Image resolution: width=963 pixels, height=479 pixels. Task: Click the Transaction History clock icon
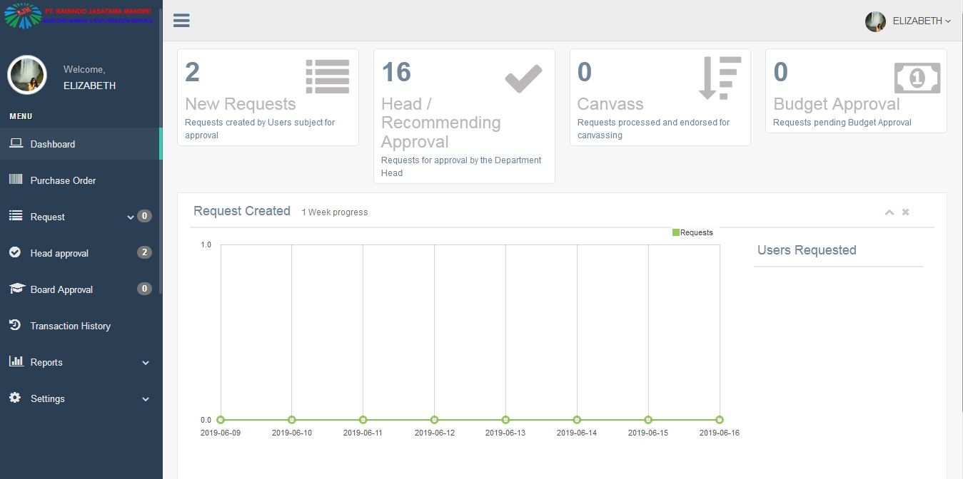(15, 325)
